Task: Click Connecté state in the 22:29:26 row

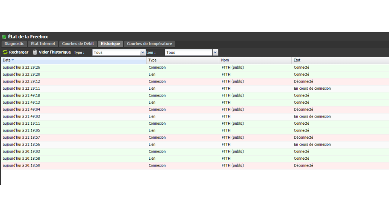Action: pyautogui.click(x=301, y=68)
